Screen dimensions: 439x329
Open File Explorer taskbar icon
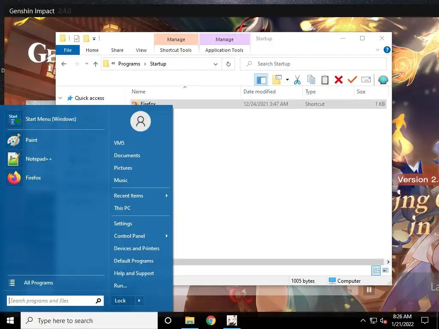tap(189, 320)
